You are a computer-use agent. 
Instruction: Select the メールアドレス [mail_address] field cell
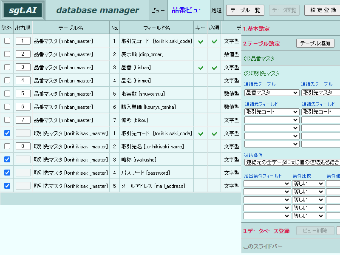point(156,186)
